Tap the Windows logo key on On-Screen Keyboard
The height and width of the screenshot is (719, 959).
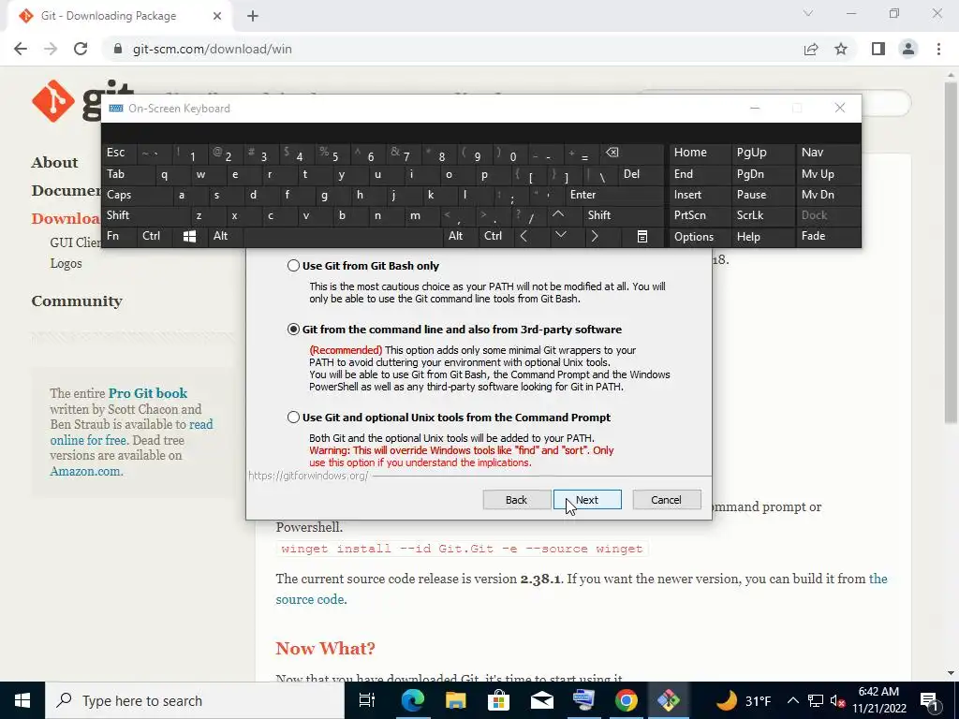coord(189,236)
